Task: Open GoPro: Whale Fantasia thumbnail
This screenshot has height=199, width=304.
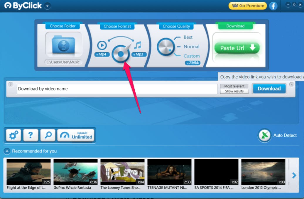Action: [75, 172]
